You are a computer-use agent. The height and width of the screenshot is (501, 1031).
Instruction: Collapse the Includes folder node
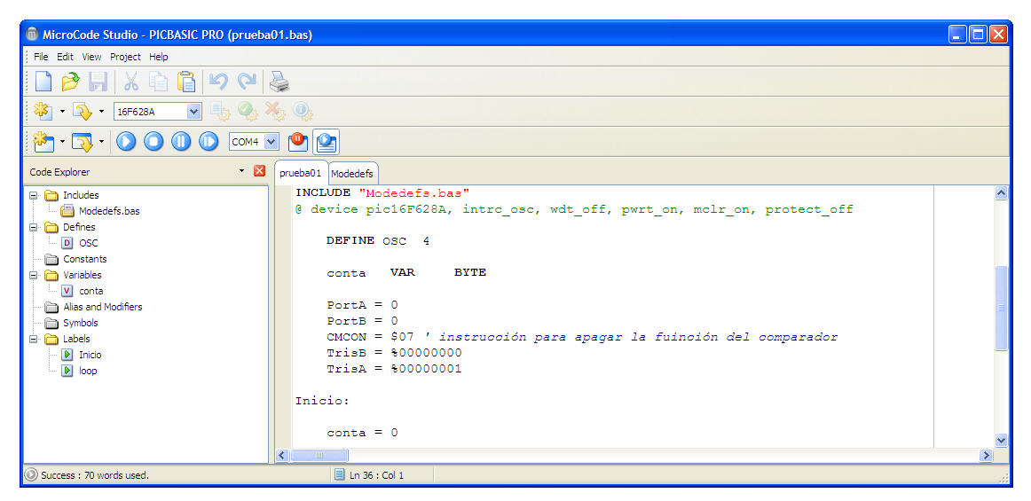(34, 195)
